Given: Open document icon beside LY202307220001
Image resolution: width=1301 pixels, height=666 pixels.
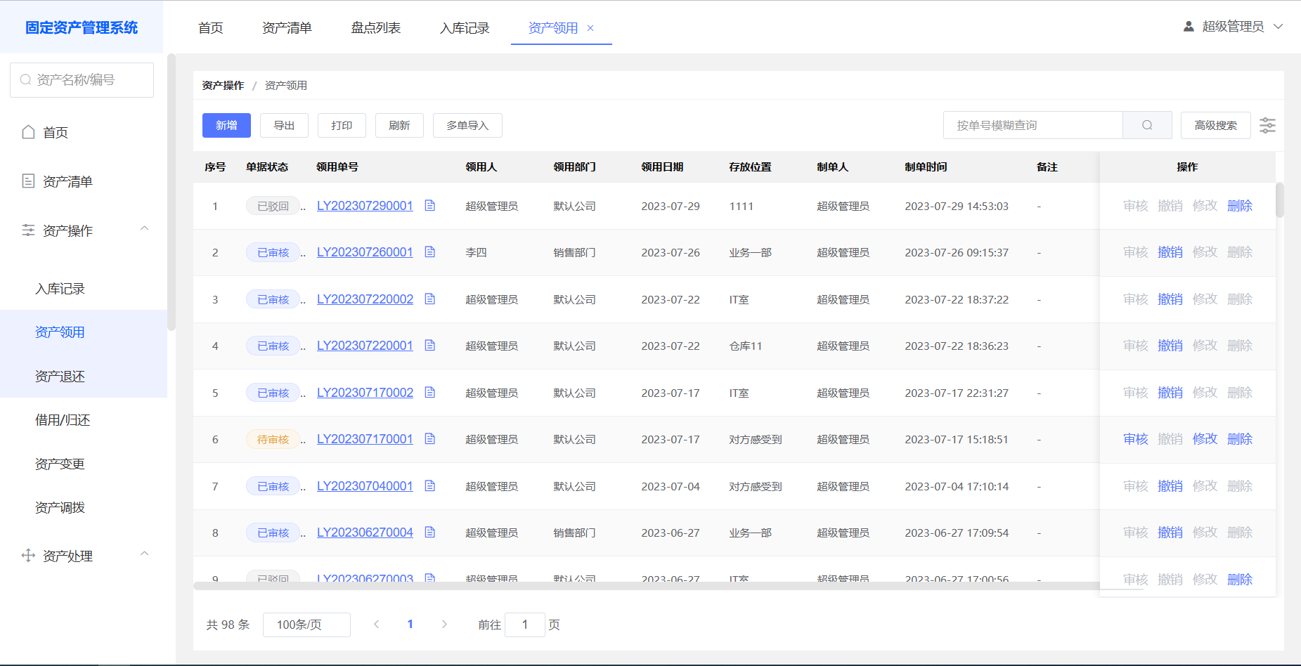Looking at the screenshot, I should pos(430,346).
